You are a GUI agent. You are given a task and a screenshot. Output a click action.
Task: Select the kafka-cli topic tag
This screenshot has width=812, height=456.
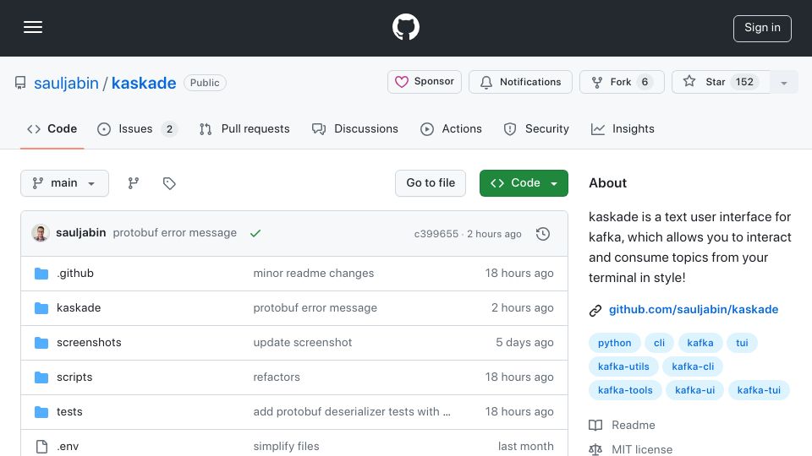[693, 366]
